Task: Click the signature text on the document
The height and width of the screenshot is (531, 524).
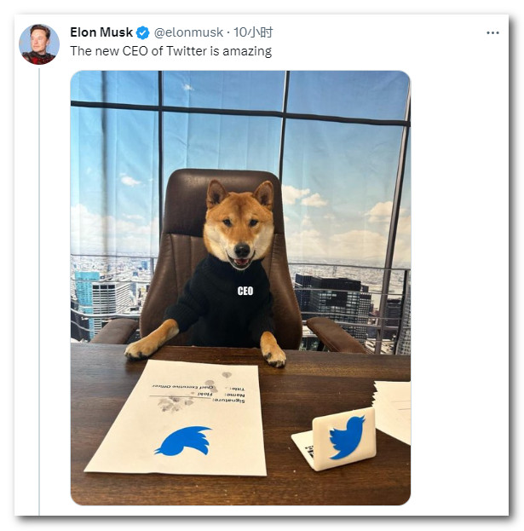Action: tap(228, 401)
